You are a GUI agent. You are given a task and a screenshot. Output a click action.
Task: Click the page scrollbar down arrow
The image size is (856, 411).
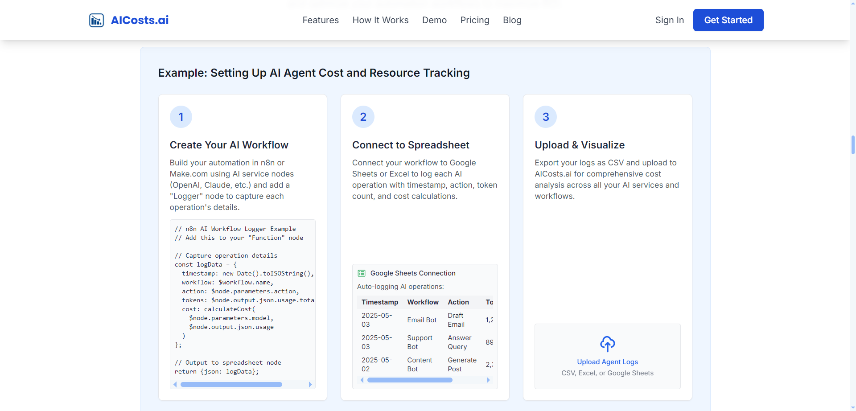coord(853,407)
